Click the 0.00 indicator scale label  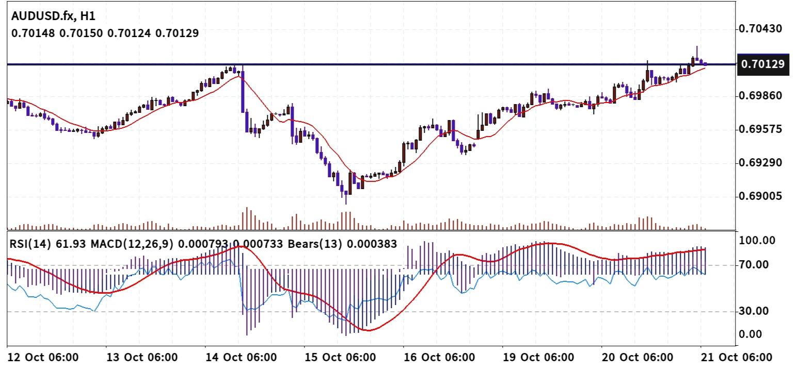point(751,334)
